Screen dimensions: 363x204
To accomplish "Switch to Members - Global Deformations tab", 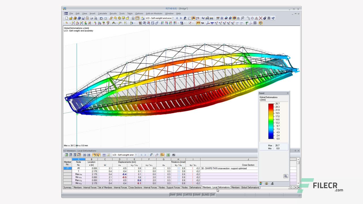I will click(245, 188).
